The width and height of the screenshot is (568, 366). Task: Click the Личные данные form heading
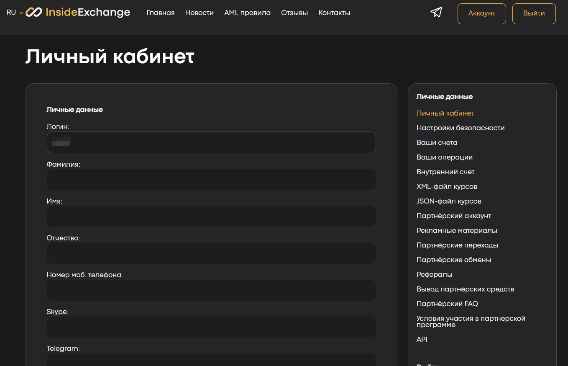(x=74, y=110)
